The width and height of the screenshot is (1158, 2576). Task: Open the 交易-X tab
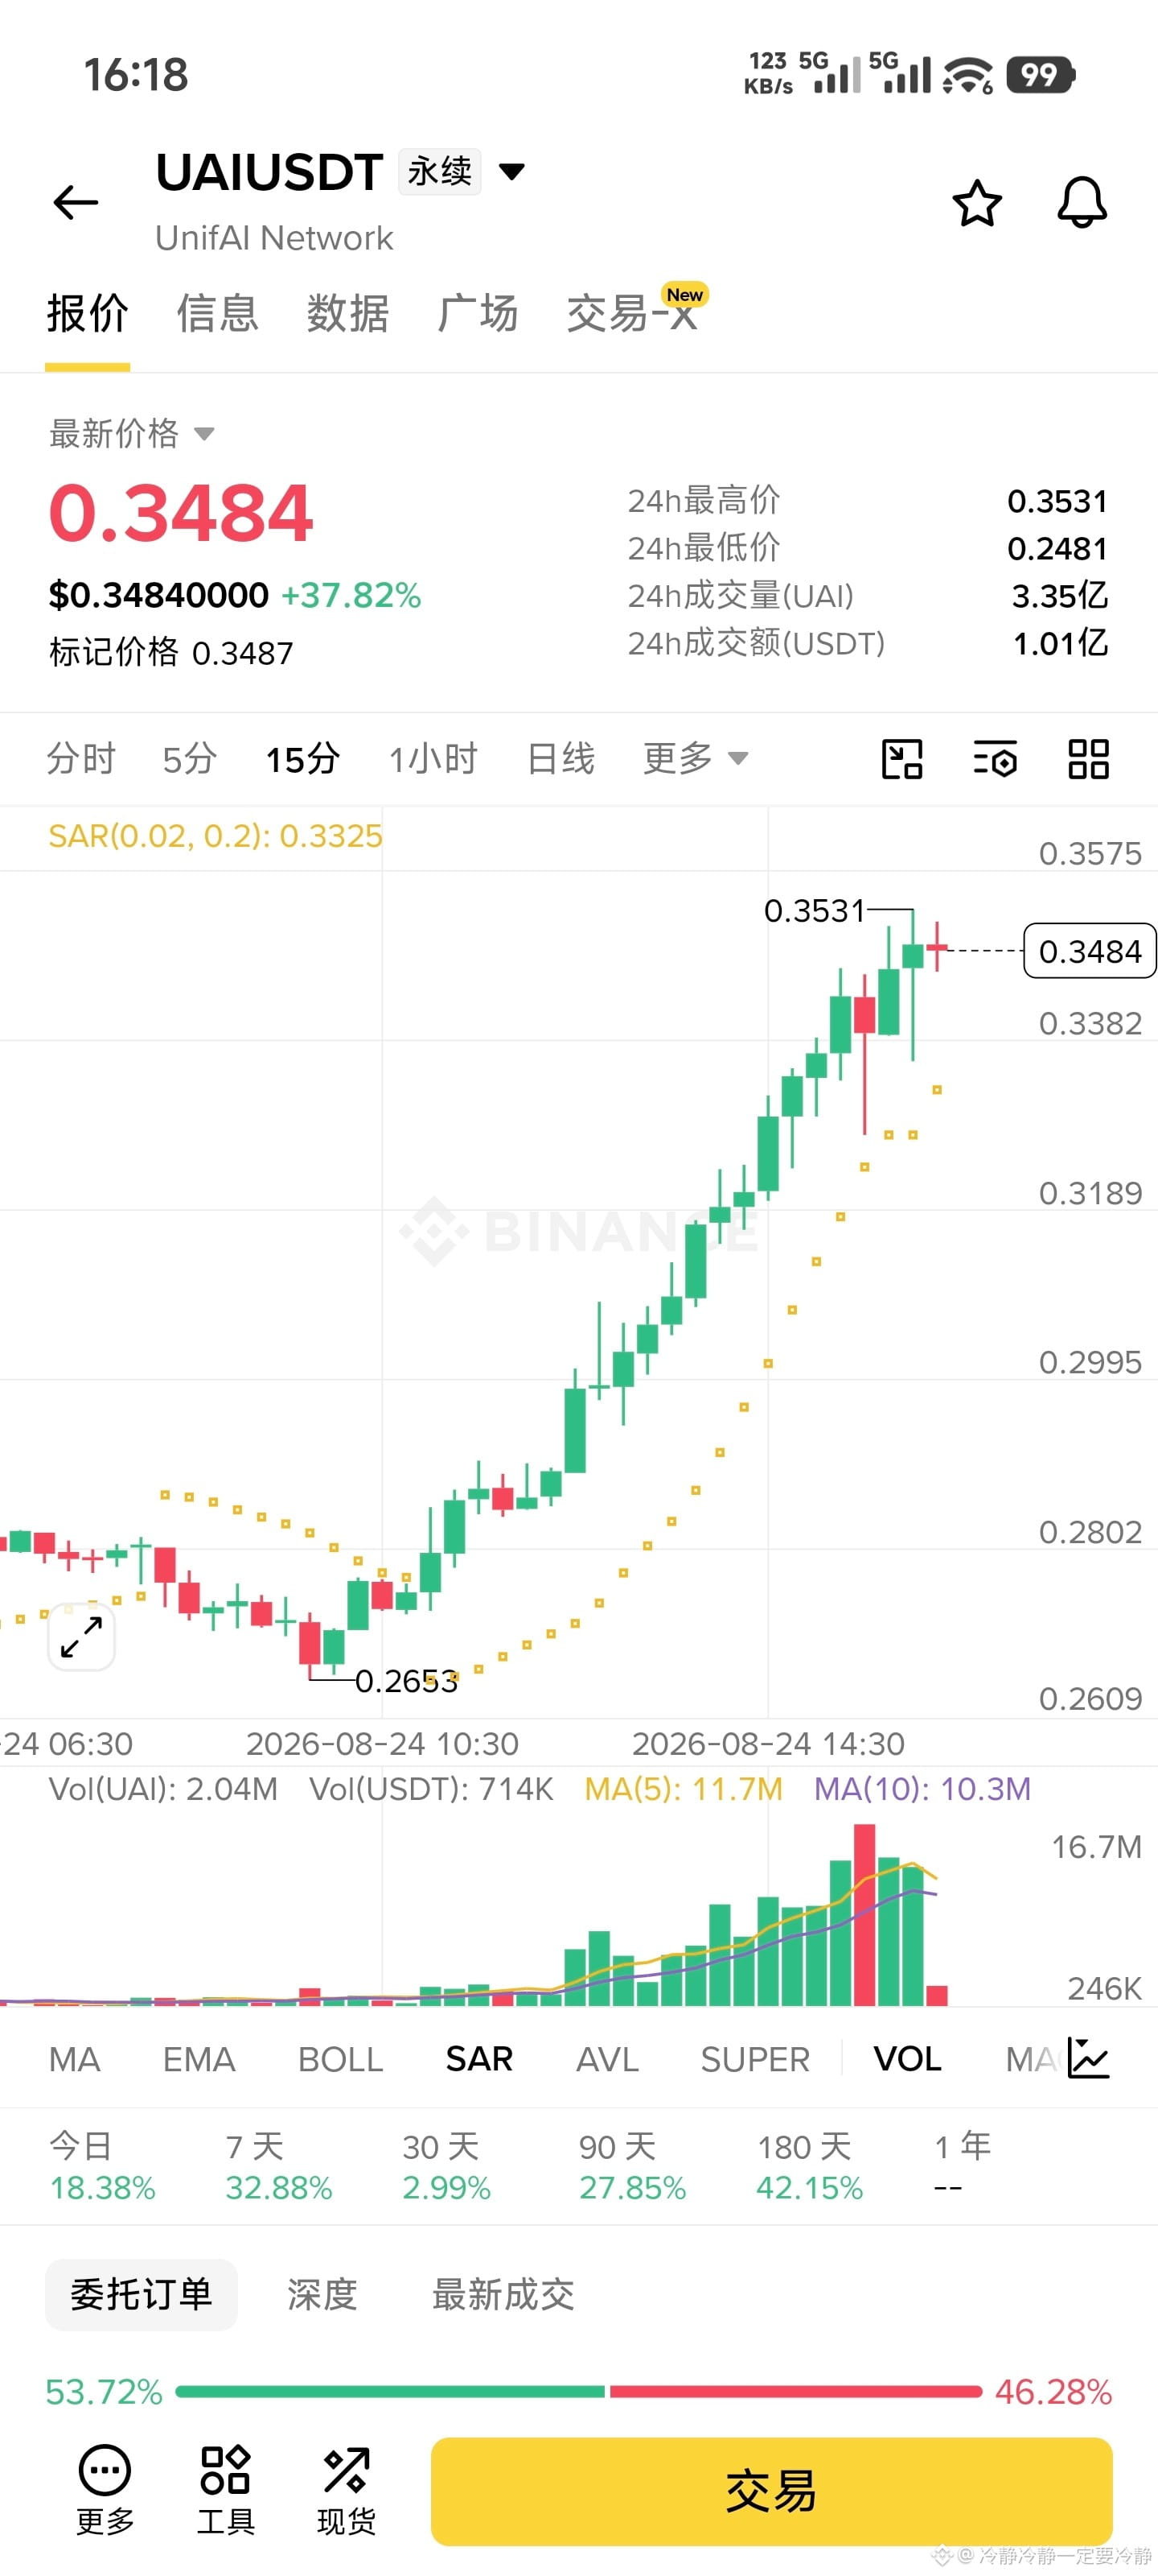coord(631,313)
